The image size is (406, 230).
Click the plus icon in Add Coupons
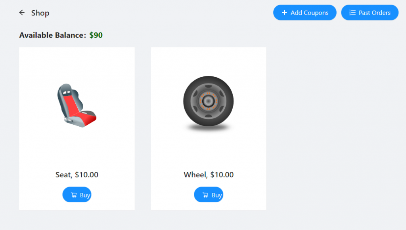tap(284, 13)
